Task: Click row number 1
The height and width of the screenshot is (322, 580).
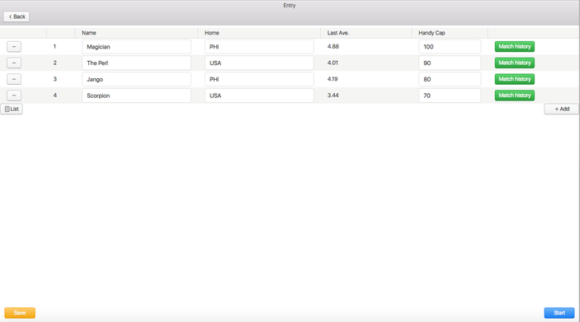Action: tap(54, 46)
